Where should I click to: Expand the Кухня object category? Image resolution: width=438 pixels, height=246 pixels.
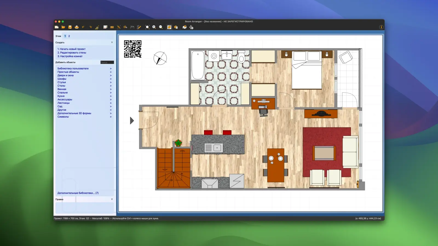coord(61,96)
